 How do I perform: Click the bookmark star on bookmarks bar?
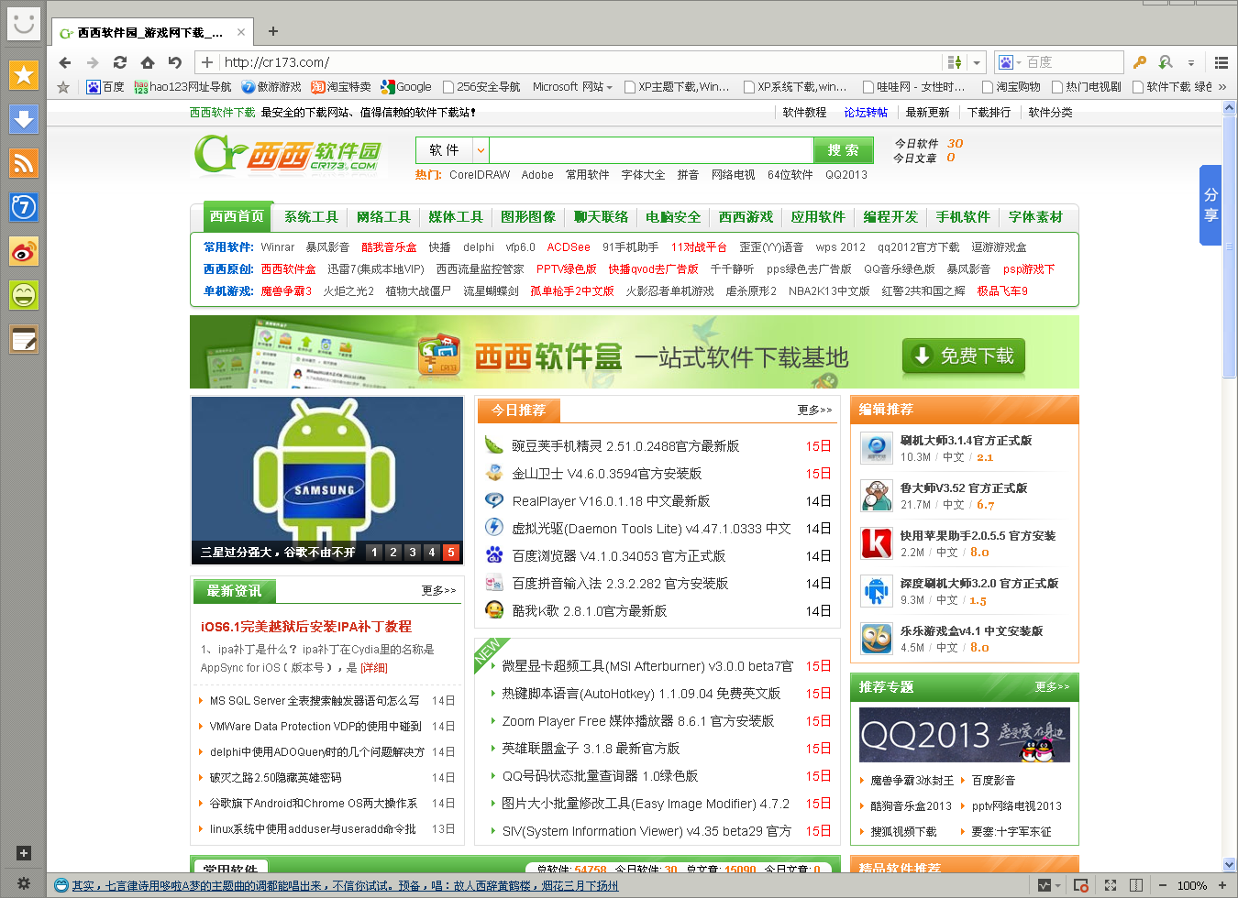[x=63, y=87]
